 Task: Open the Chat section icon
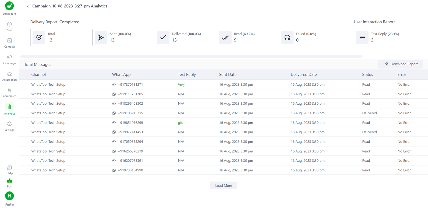(x=9, y=24)
